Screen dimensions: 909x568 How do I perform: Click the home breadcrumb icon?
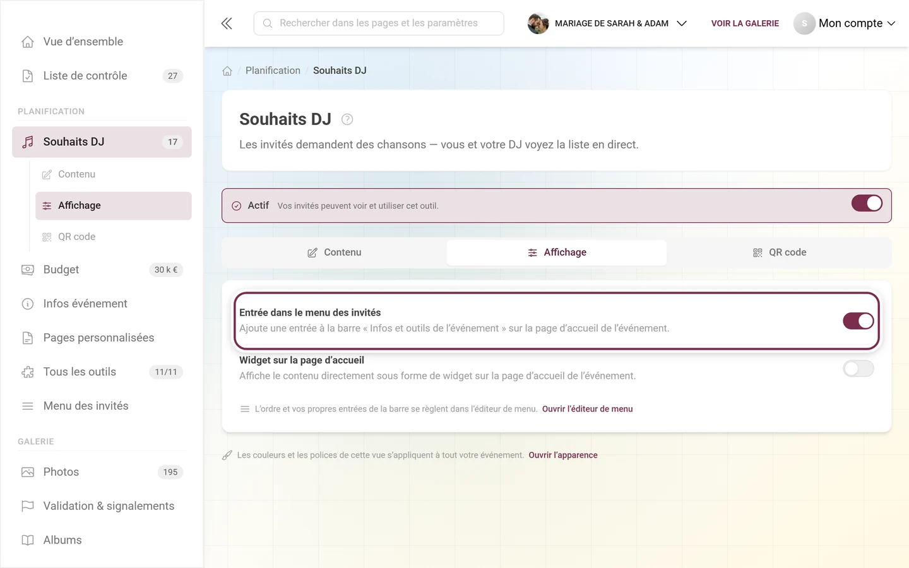point(227,71)
